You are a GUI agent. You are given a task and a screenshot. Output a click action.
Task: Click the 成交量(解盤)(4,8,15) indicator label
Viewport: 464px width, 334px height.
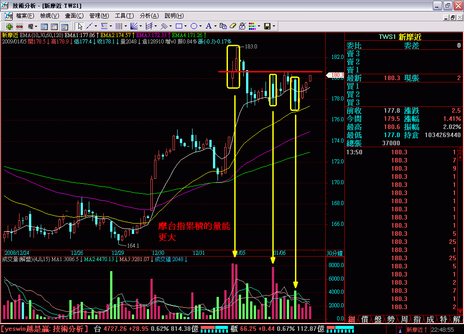pyautogui.click(x=26, y=259)
